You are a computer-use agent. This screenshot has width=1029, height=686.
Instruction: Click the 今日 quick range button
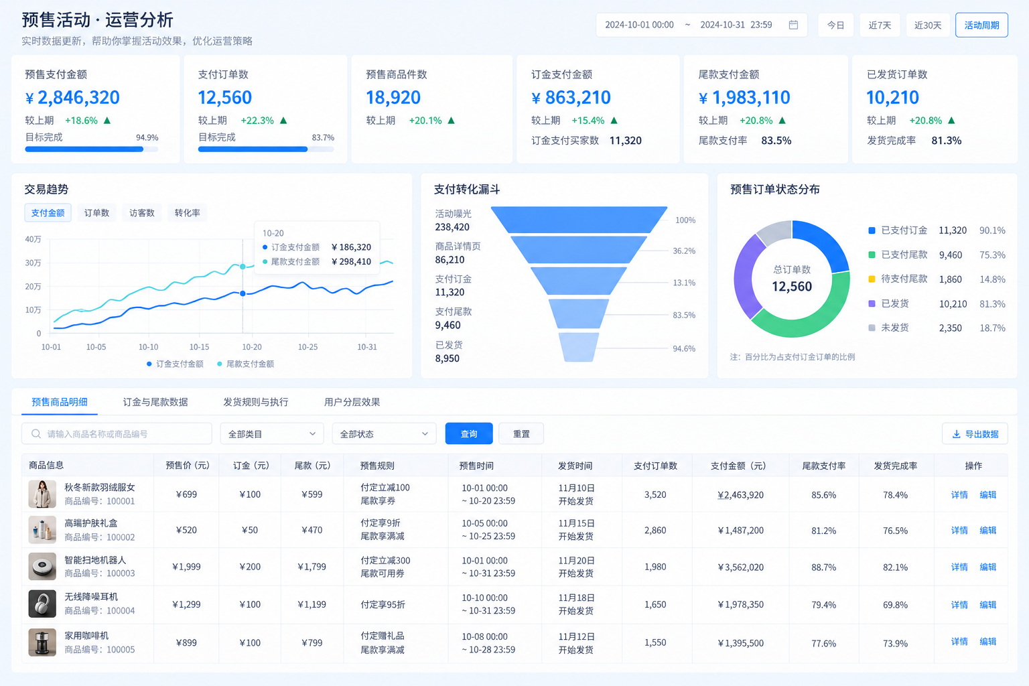835,25
